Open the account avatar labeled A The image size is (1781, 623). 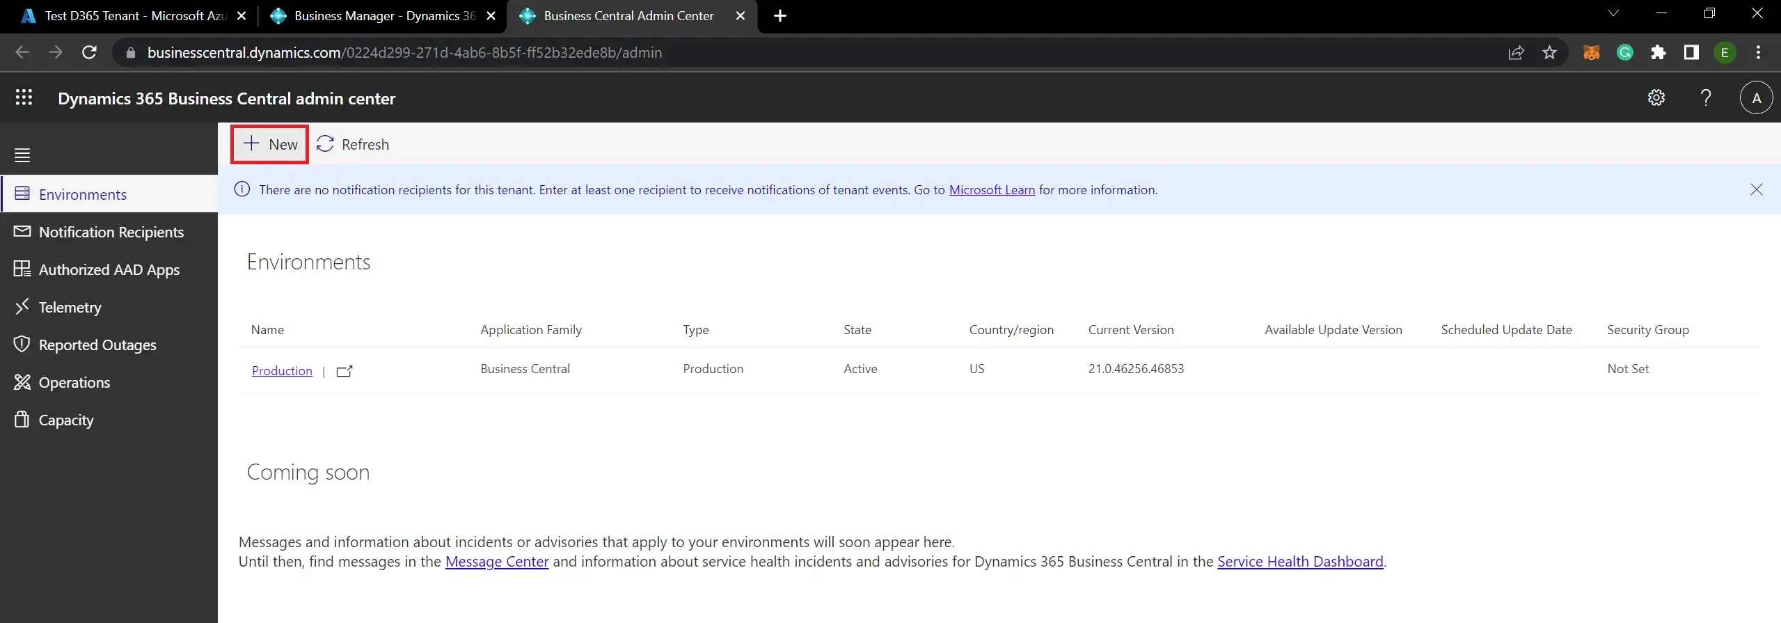click(x=1756, y=98)
